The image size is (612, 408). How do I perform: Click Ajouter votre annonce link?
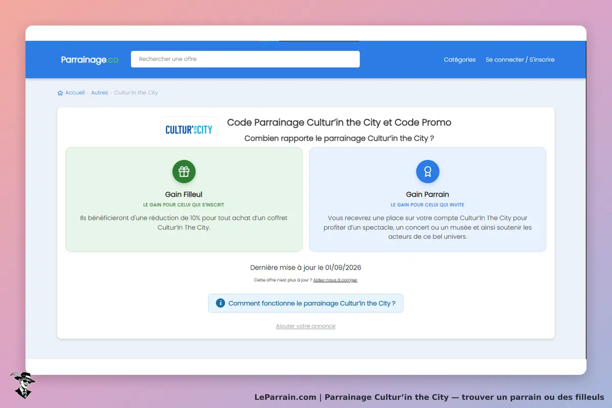pyautogui.click(x=305, y=326)
